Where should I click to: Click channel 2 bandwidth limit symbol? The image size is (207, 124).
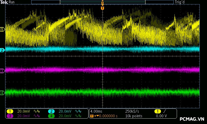tap(78, 111)
